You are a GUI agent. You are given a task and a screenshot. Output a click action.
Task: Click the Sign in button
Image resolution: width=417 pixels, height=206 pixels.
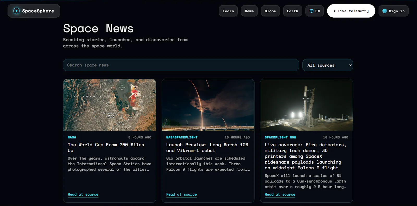[394, 11]
